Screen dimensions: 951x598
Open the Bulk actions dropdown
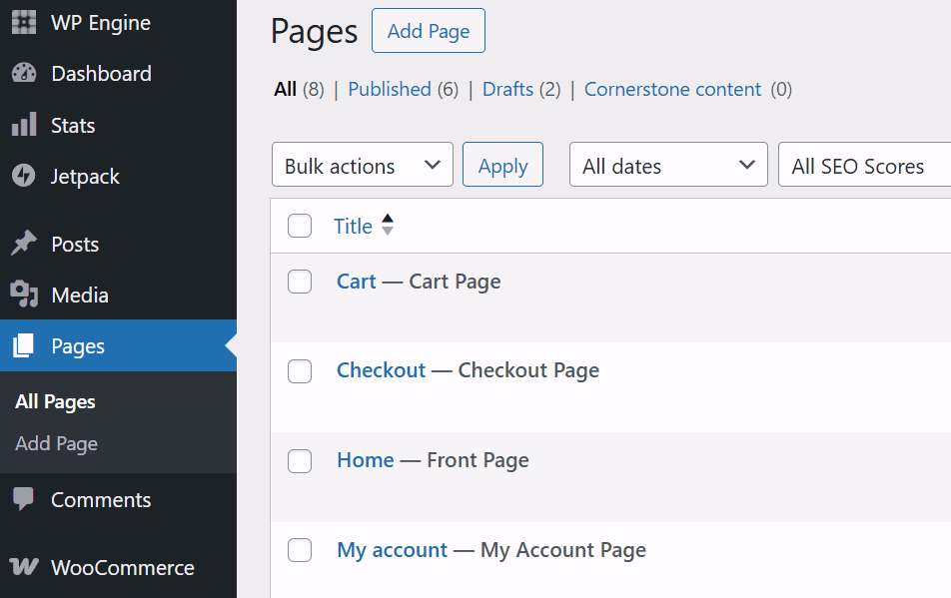point(362,164)
